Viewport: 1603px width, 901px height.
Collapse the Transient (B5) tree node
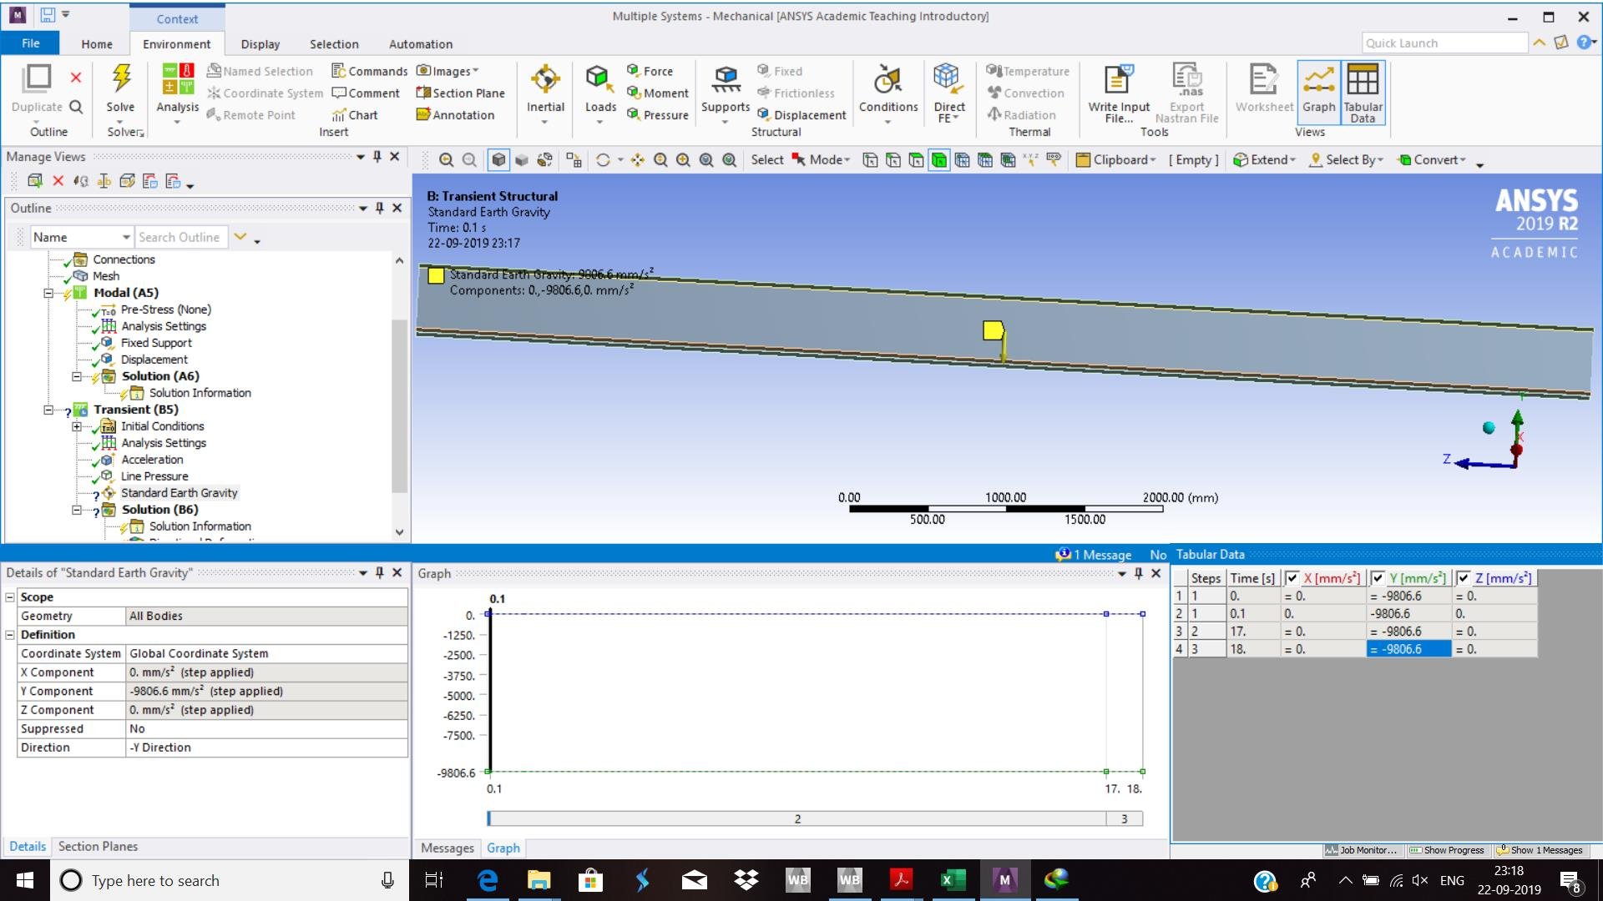point(48,410)
